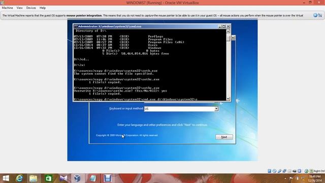Click the hard disk activity status icon
325x183 pixels.
270,171
